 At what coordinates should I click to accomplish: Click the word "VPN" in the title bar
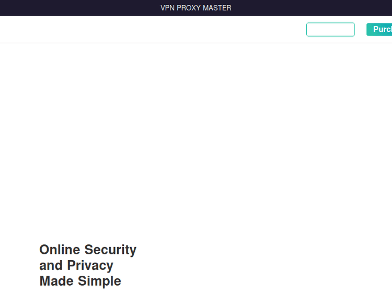coord(168,8)
